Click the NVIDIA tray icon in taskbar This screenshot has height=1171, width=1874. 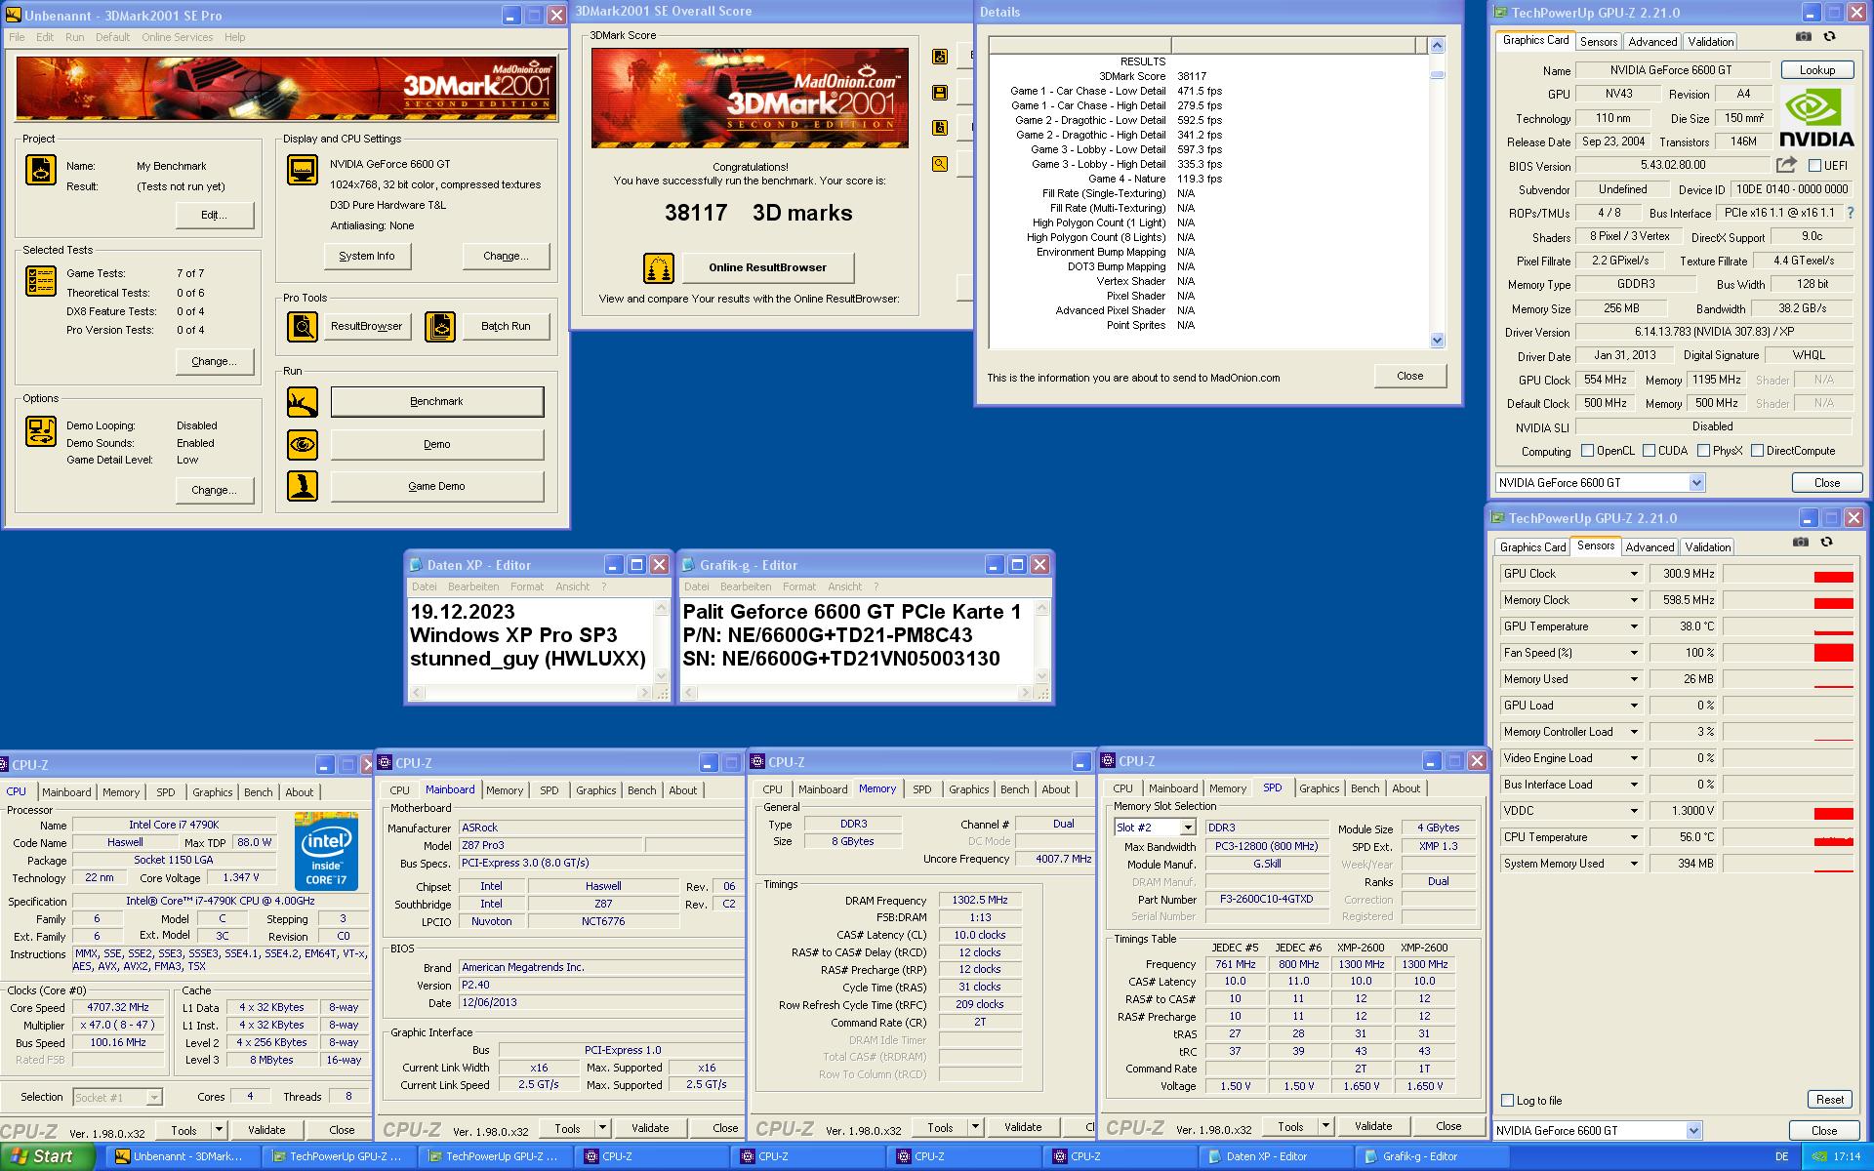pos(1820,1156)
